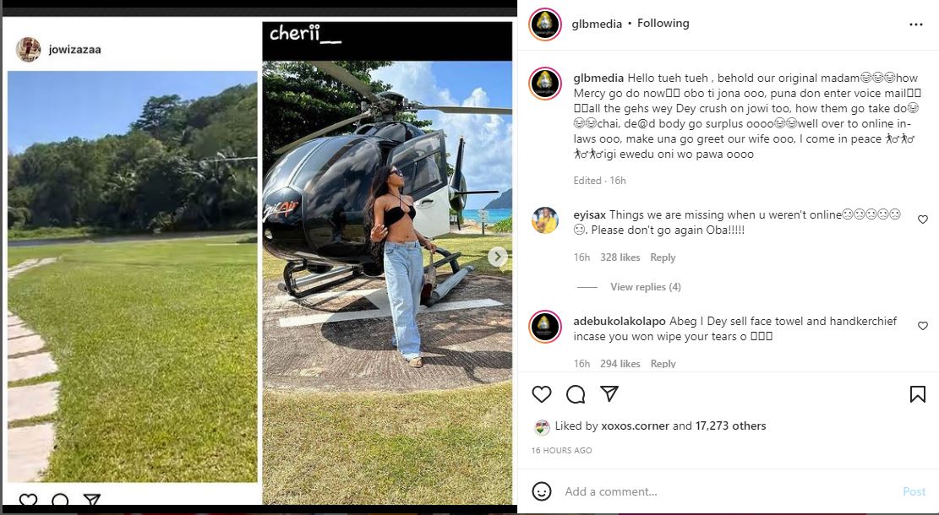Expand View replies (4) under eyisax comment

click(646, 287)
